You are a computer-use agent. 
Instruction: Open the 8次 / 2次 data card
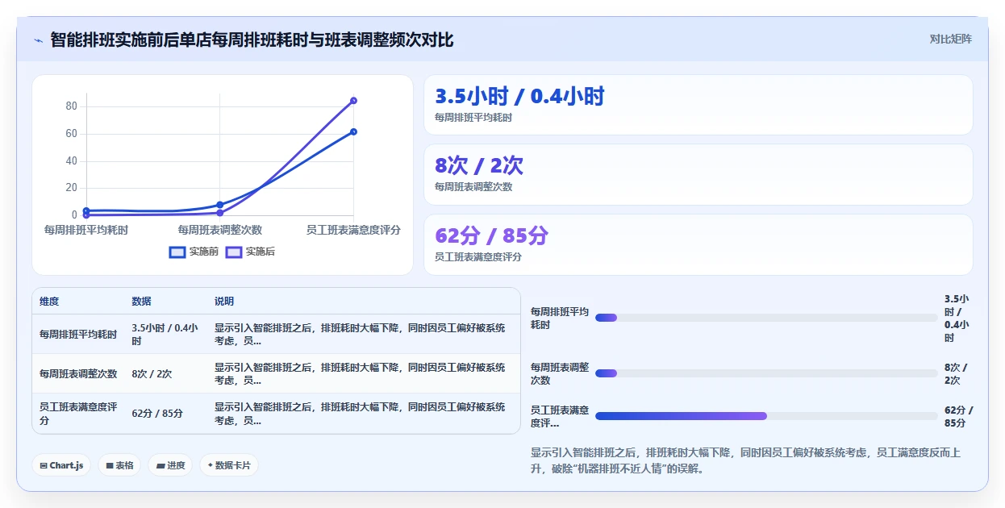pos(698,174)
